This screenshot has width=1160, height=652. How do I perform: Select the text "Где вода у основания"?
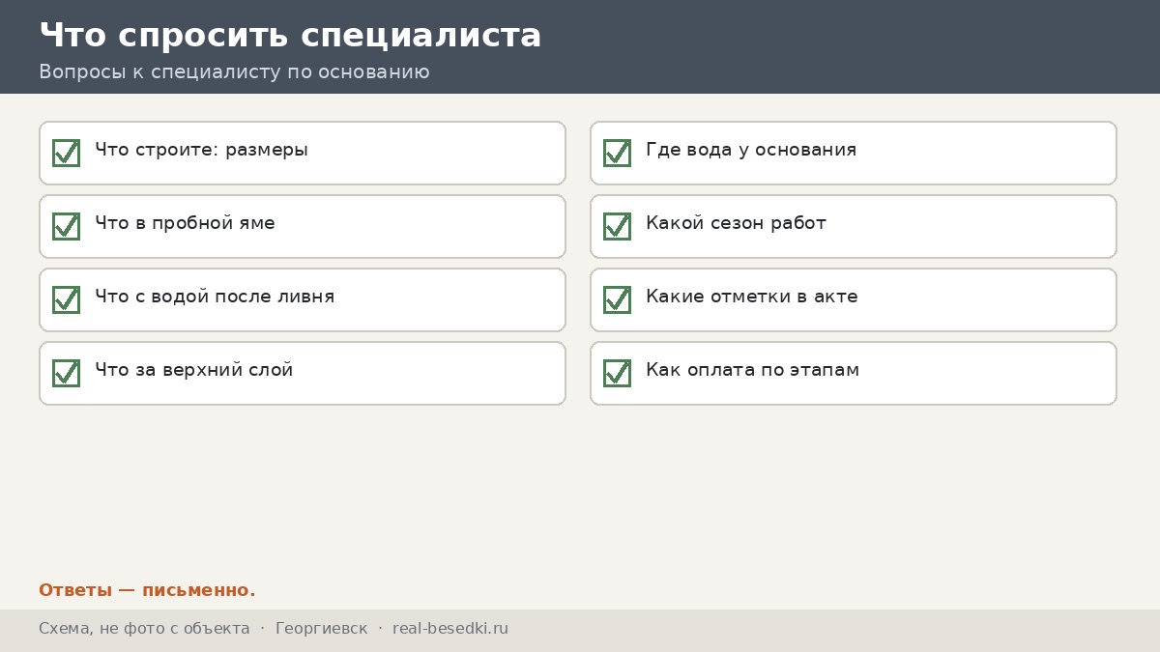tap(751, 151)
